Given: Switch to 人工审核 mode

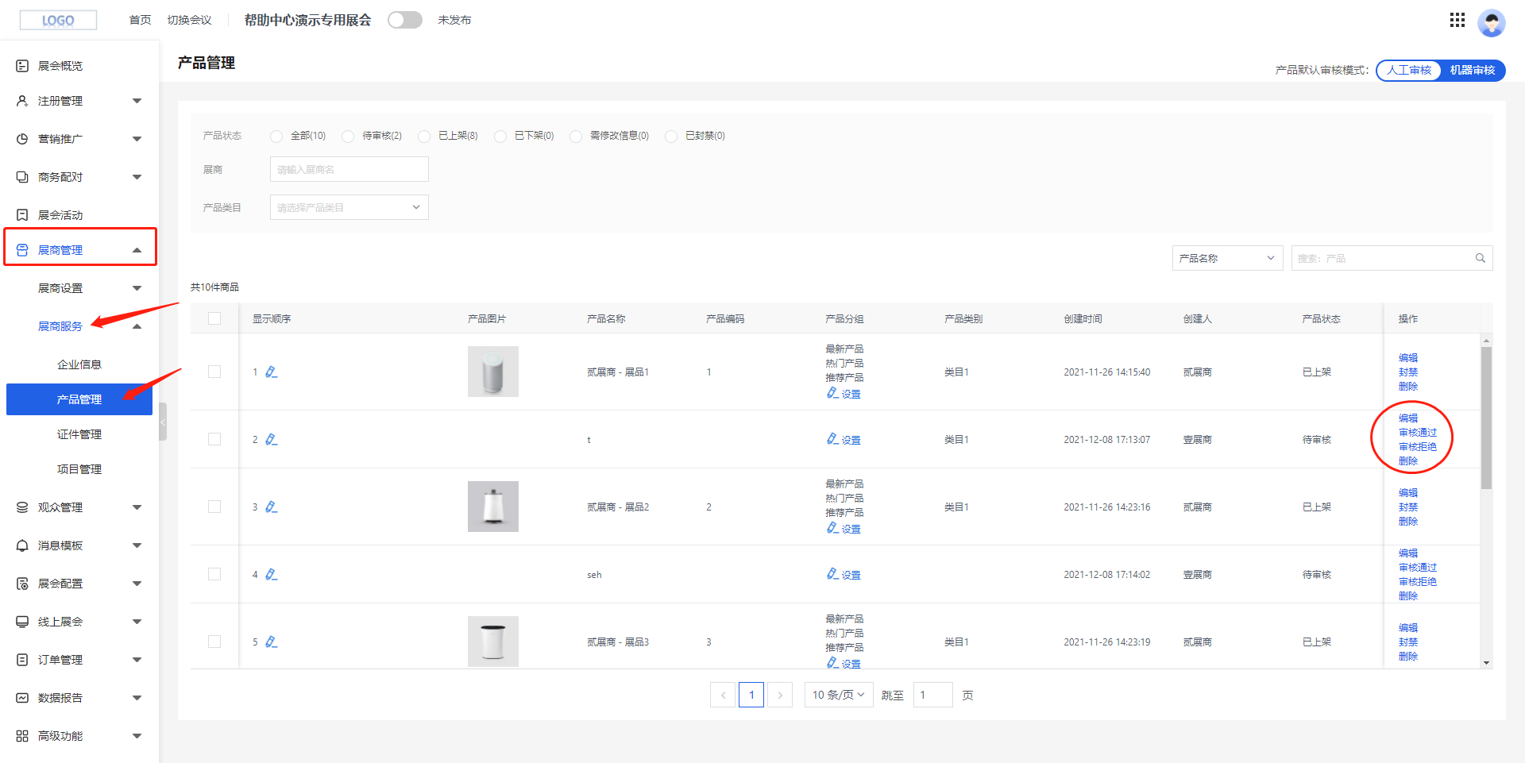Looking at the screenshot, I should (1409, 70).
